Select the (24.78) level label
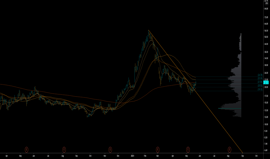The height and width of the screenshot is (159, 270). coord(260,75)
